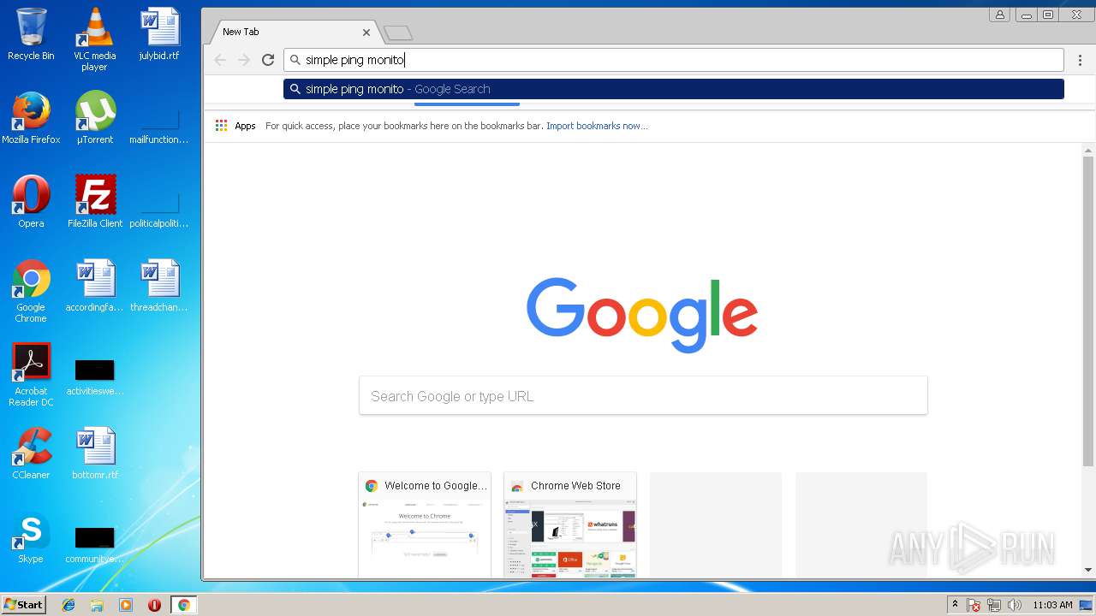Viewport: 1096px width, 616px height.
Task: Show hidden system tray icons
Action: tap(956, 605)
